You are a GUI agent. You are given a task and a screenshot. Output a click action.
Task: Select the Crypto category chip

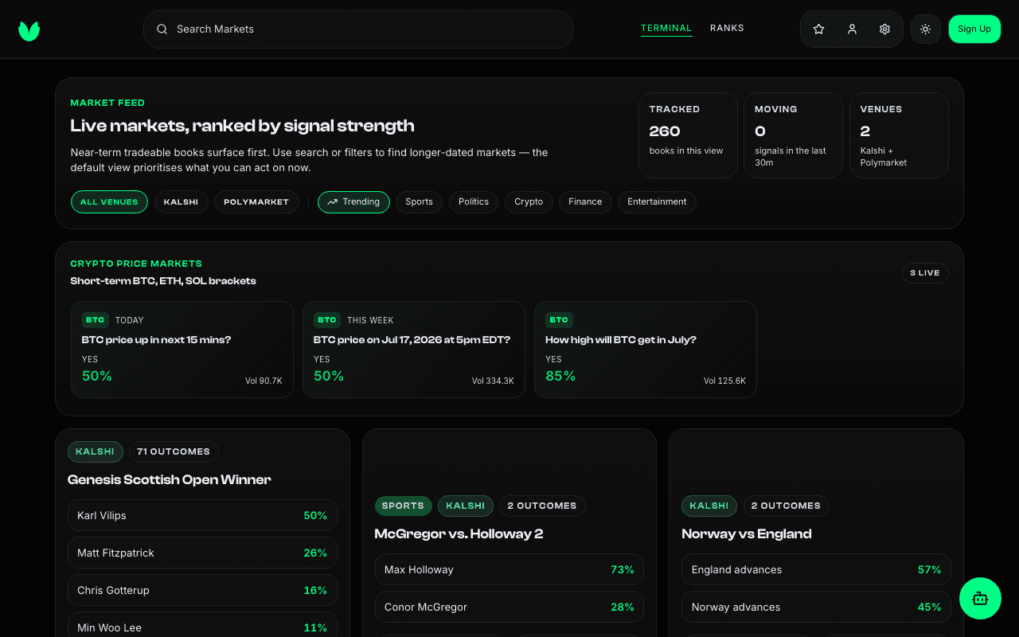pos(529,202)
